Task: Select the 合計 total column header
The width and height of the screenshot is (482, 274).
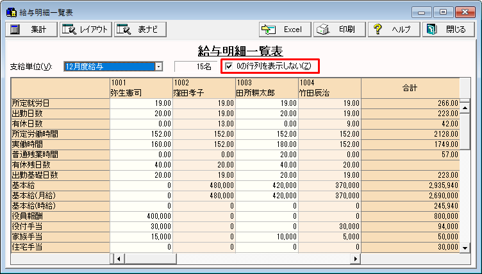Action: pos(410,88)
